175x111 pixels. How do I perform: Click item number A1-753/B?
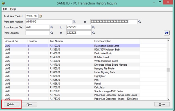[55, 95]
